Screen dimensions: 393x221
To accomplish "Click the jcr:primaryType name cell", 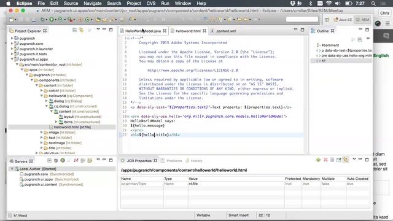I will [142, 184].
